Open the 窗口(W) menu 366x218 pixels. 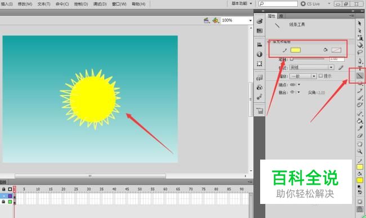119,4
